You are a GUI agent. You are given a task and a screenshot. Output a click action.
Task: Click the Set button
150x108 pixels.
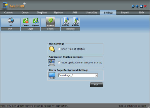(x=96, y=85)
